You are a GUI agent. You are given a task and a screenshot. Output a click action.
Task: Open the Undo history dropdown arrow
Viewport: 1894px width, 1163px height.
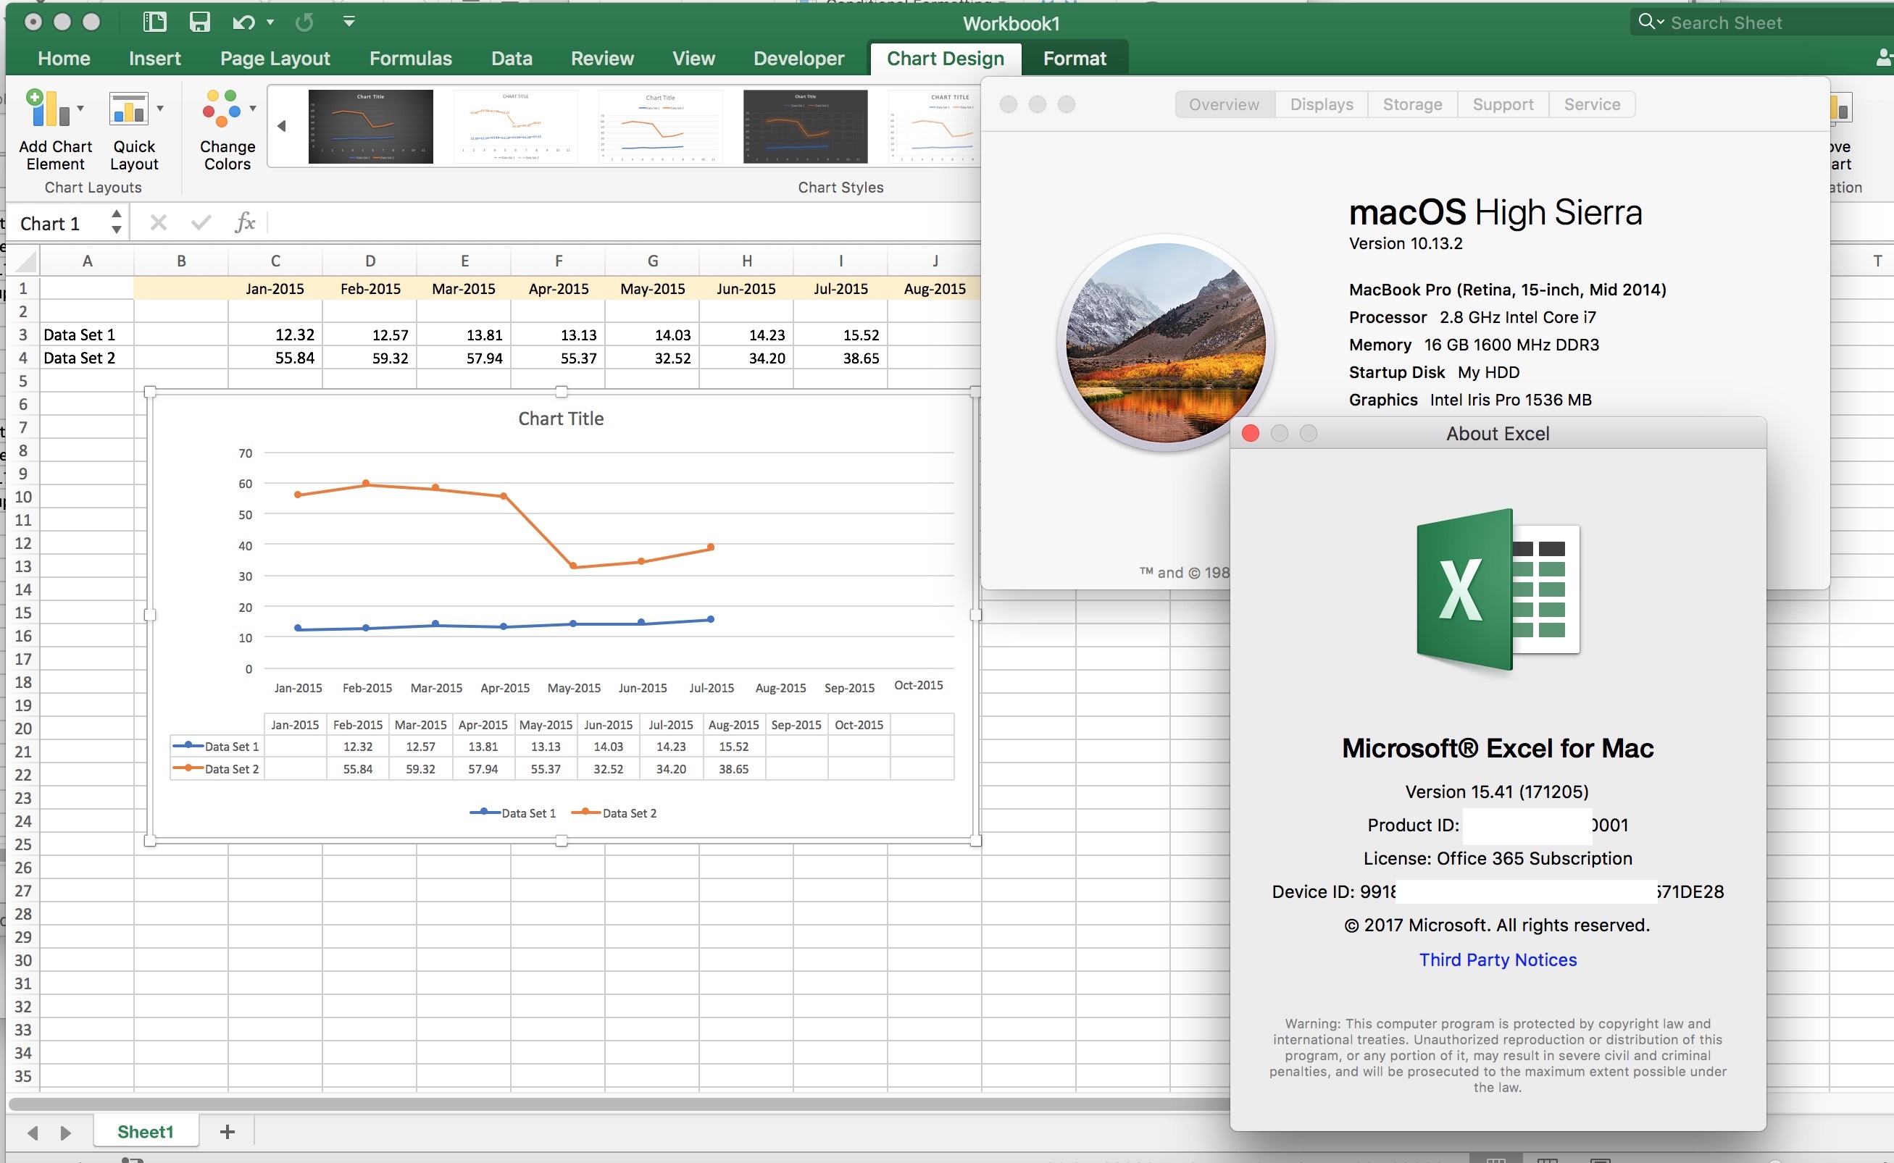point(270,22)
